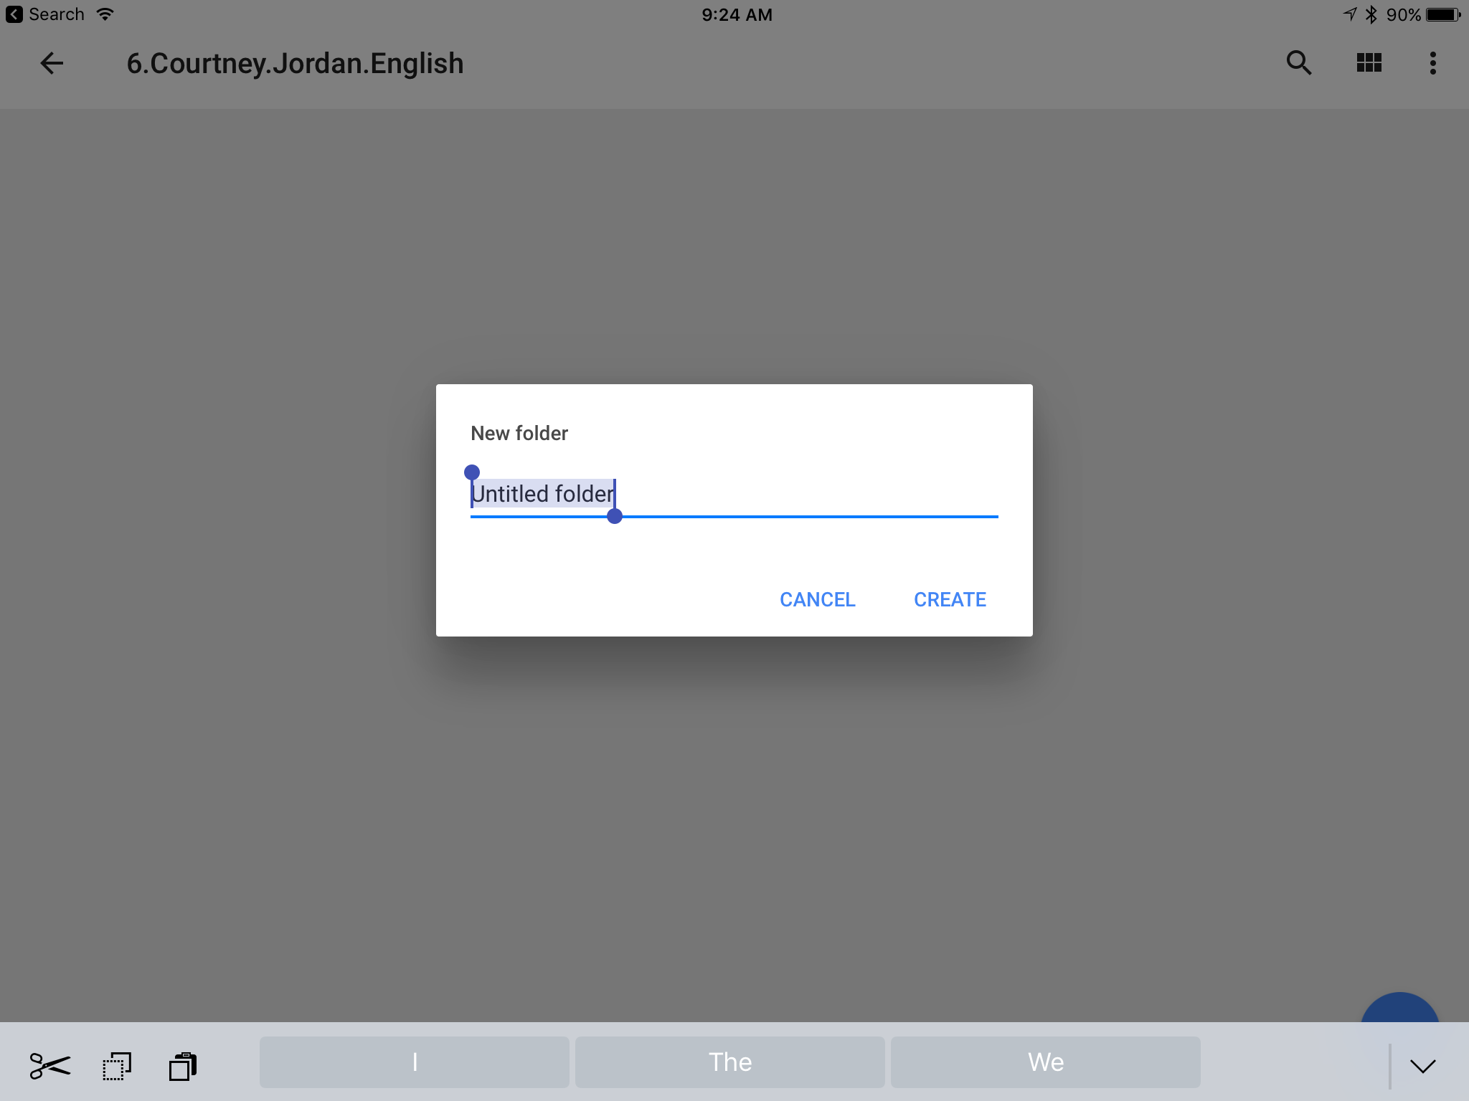Viewport: 1469px width, 1101px height.
Task: Collapse keyboard bar with chevron
Action: click(x=1422, y=1066)
